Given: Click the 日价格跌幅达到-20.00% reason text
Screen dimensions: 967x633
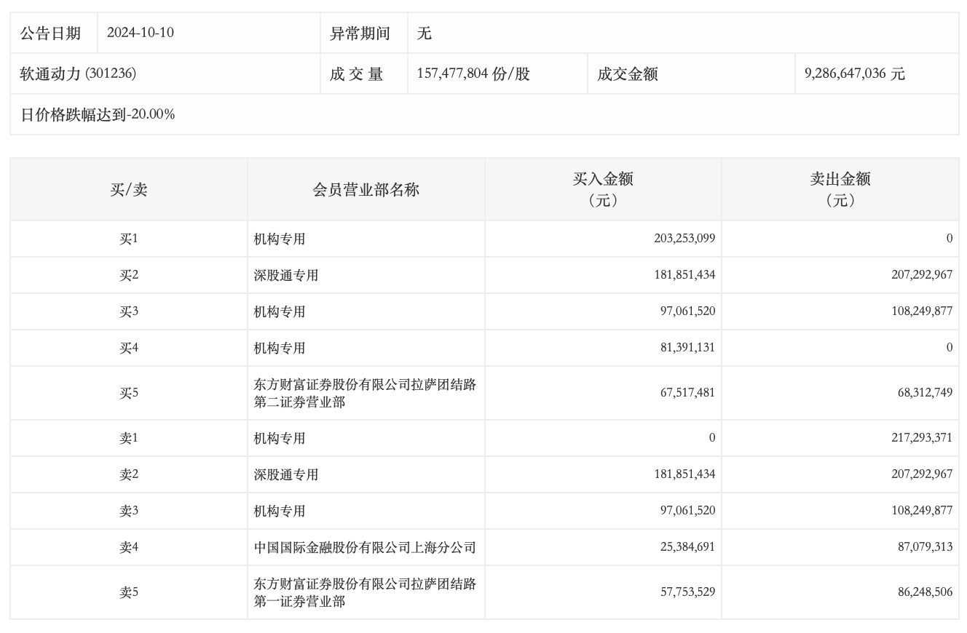Looking at the screenshot, I should 98,114.
